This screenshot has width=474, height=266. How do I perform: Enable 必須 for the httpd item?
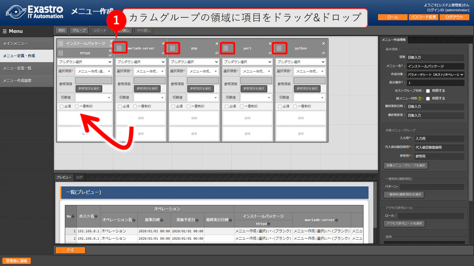point(62,106)
